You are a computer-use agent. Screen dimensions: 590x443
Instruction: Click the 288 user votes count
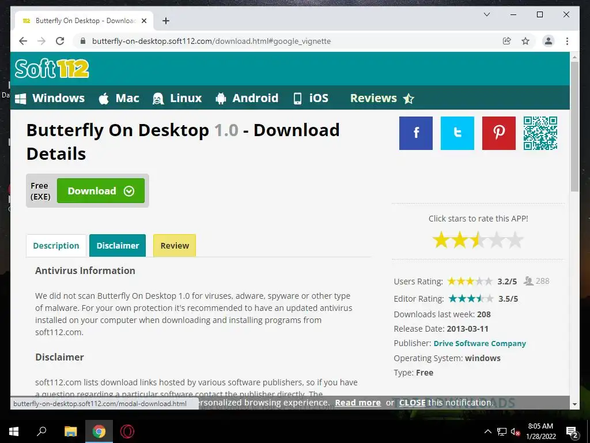point(542,281)
